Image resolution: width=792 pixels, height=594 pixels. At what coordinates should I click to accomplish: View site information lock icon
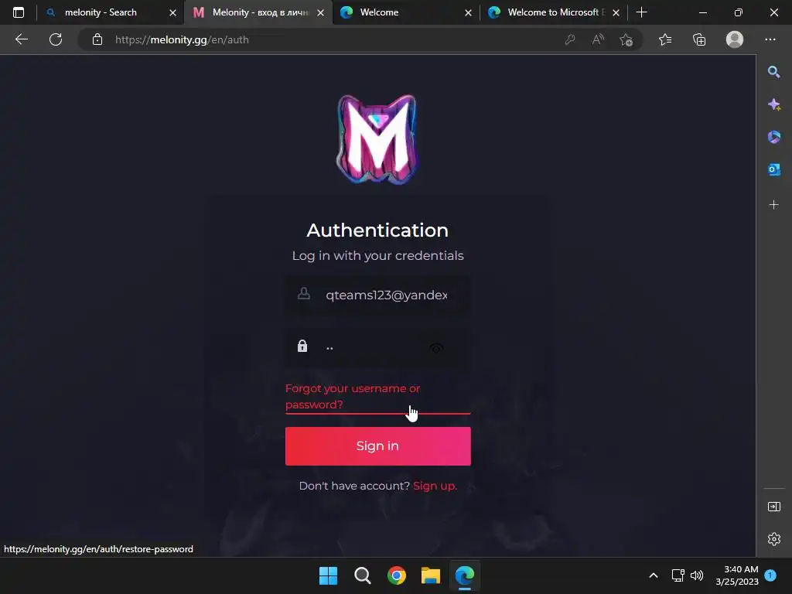(x=97, y=39)
